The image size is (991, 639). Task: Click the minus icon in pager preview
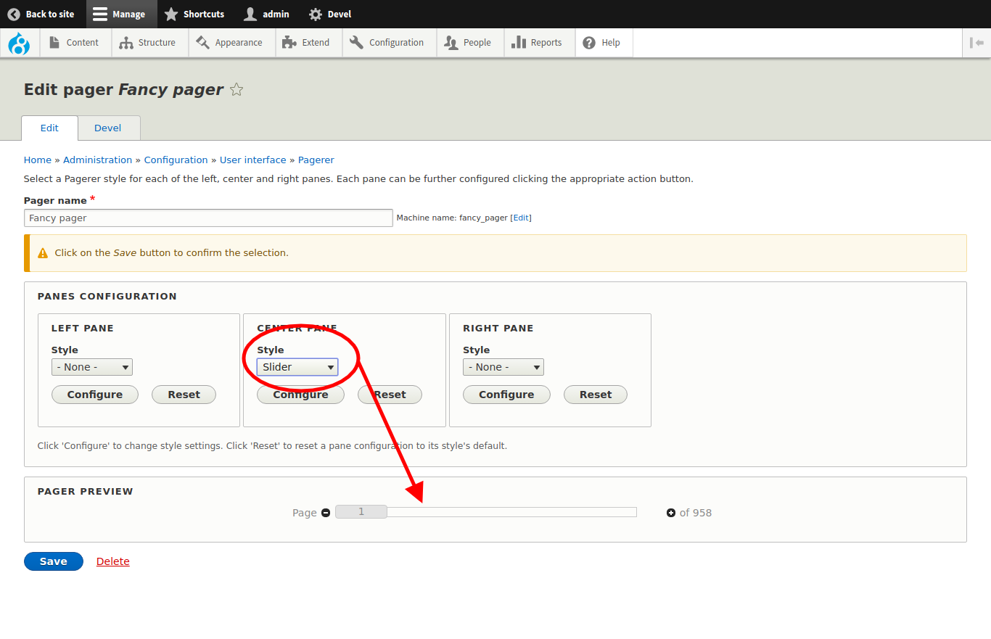click(326, 513)
